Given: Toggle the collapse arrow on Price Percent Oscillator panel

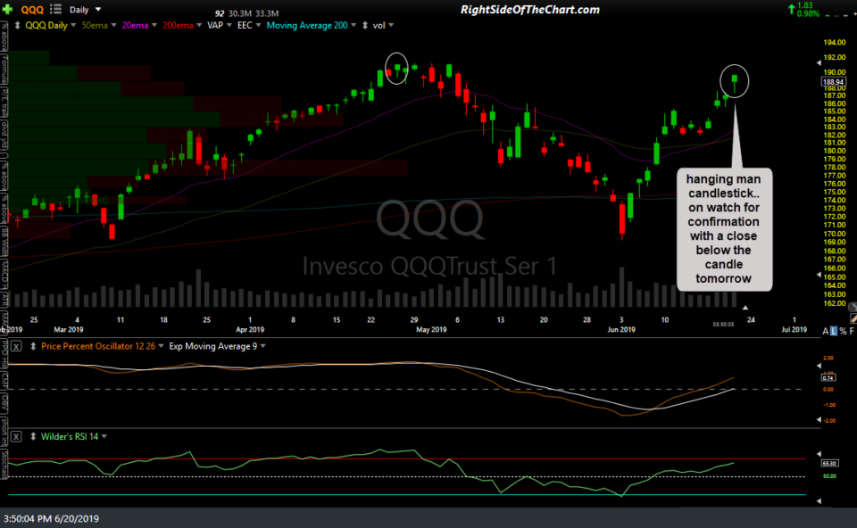Looking at the screenshot, I should tap(32, 346).
